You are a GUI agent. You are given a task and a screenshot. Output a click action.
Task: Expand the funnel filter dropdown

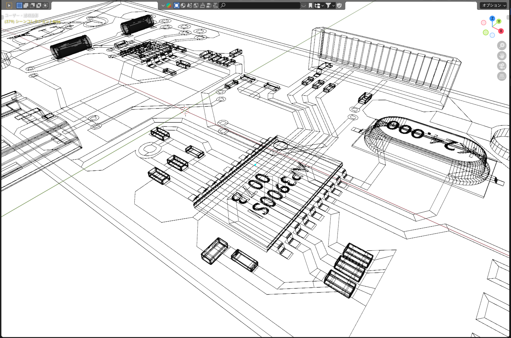[330, 5]
